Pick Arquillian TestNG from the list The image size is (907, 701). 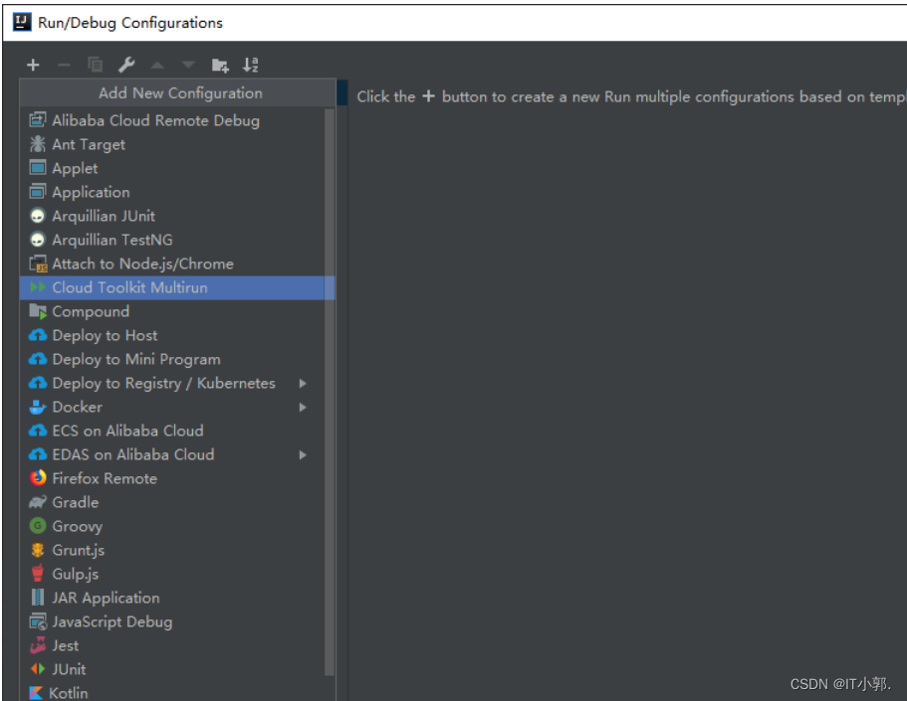click(113, 240)
